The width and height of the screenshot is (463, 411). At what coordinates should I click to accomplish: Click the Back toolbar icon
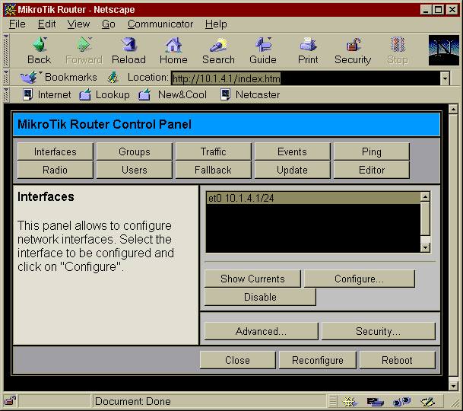point(39,50)
